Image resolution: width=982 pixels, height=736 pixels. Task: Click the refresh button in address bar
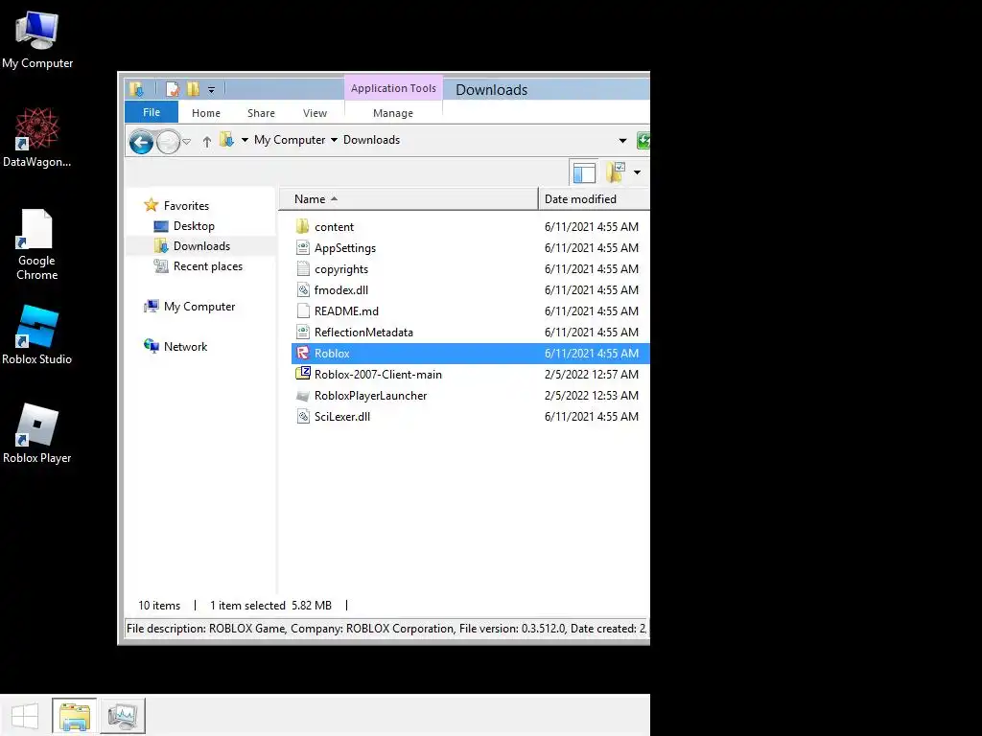(x=643, y=140)
